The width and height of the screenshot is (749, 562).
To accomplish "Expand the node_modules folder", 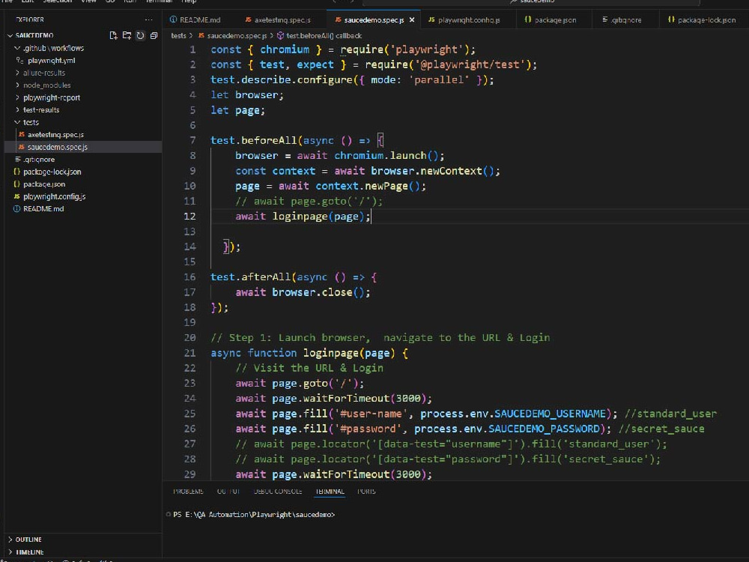I will pyautogui.click(x=17, y=85).
